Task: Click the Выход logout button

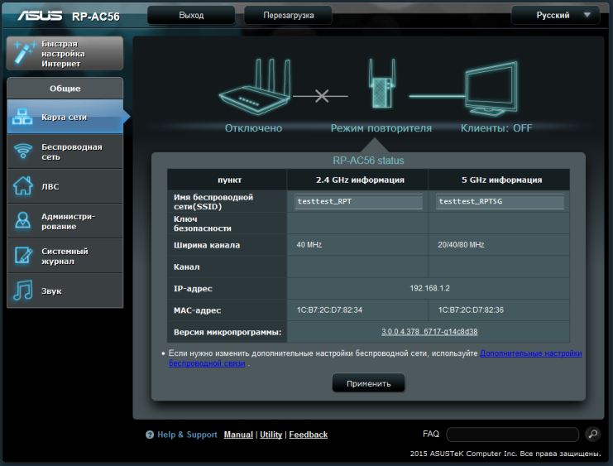Action: 191,15
